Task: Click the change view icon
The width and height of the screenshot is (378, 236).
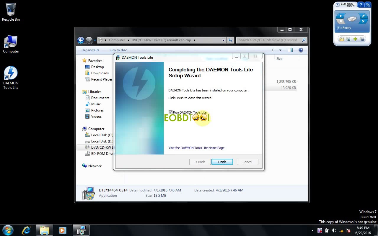Action: (x=274, y=50)
